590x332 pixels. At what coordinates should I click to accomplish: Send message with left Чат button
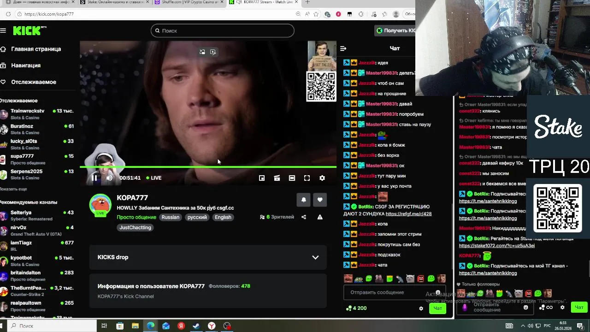(437, 308)
